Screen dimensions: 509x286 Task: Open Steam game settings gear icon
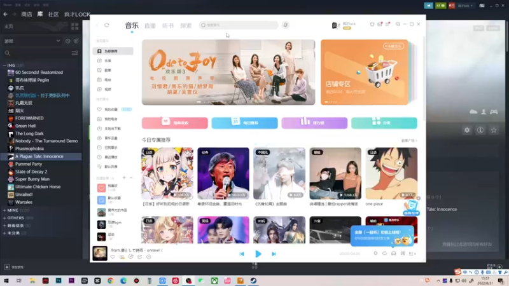pyautogui.click(x=467, y=130)
